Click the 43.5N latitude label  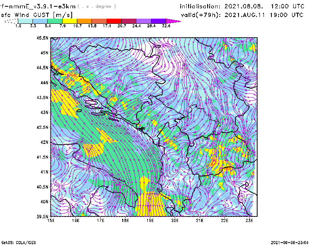43,98
